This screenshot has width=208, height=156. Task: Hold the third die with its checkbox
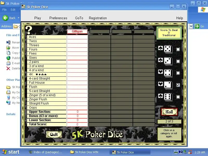click(x=178, y=73)
